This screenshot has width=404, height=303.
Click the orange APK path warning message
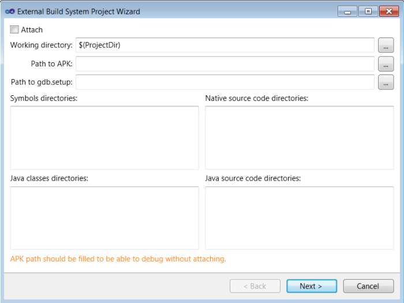[118, 259]
